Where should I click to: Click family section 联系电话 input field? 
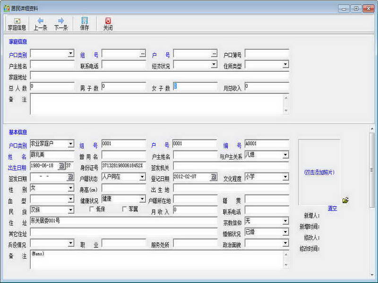(x=124, y=65)
